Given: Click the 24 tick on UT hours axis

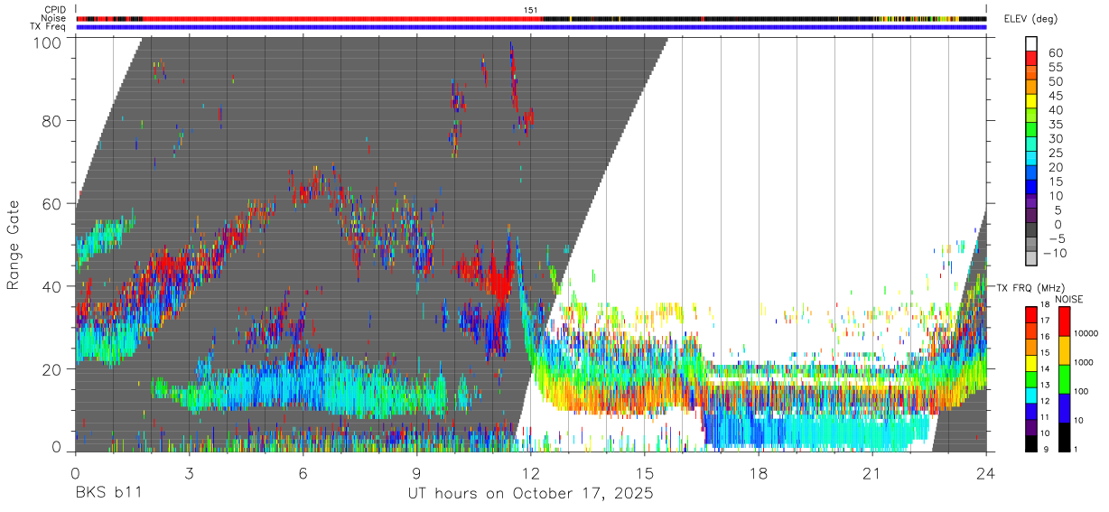Looking at the screenshot, I should click(x=986, y=472).
